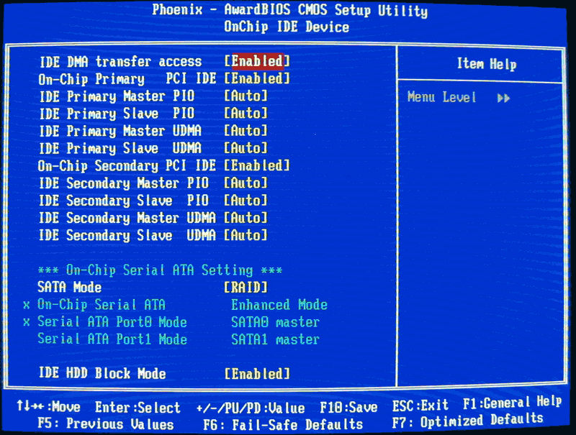
Task: Click the IDE Secondary Master PIO label
Action: [124, 183]
